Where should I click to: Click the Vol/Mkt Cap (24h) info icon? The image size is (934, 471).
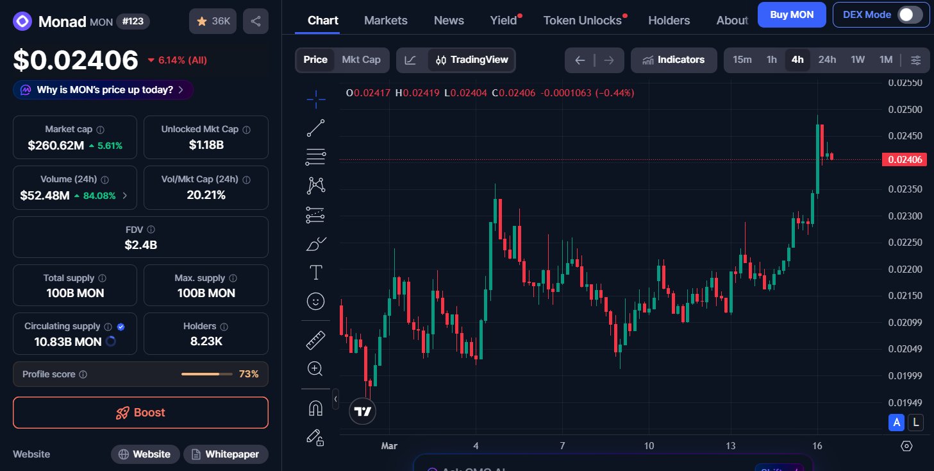click(247, 180)
